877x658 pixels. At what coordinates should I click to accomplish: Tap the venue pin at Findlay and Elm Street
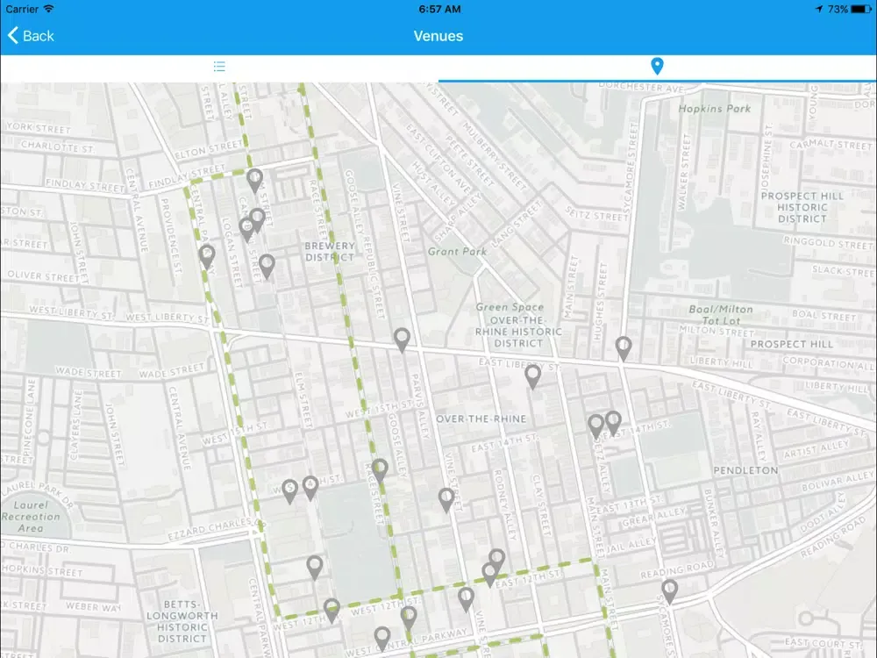point(254,181)
